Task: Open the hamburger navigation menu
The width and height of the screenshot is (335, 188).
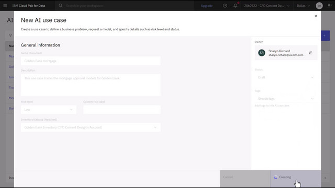Action: click(x=5, y=6)
